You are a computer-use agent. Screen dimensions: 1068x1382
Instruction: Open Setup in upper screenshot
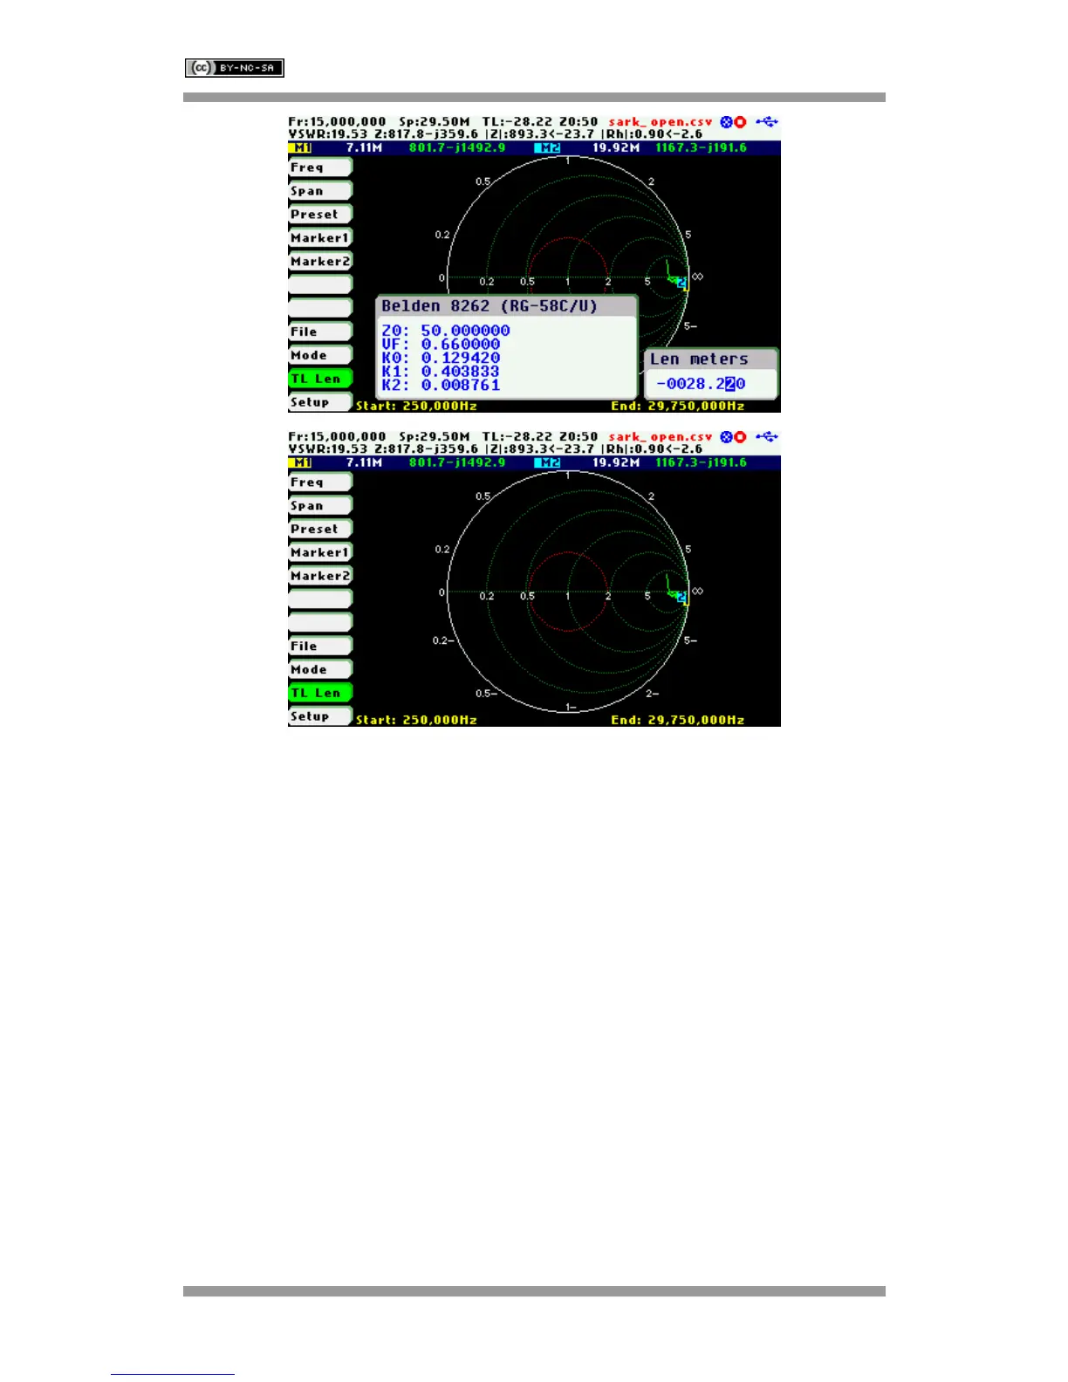(320, 402)
